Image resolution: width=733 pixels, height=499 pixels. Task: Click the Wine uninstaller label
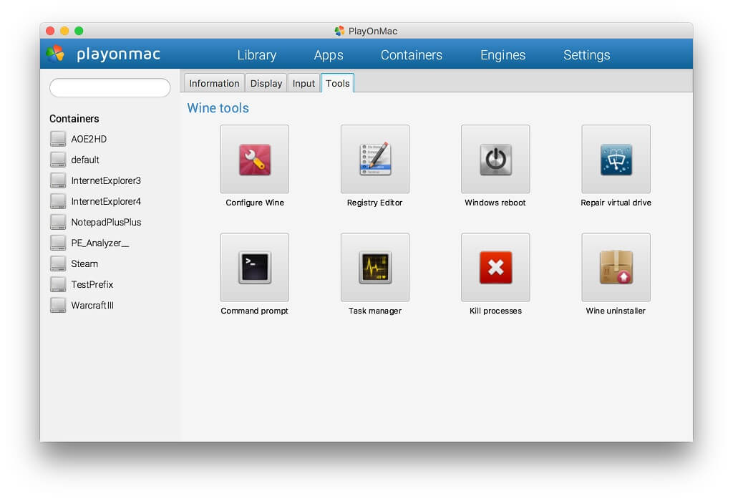[x=616, y=311]
